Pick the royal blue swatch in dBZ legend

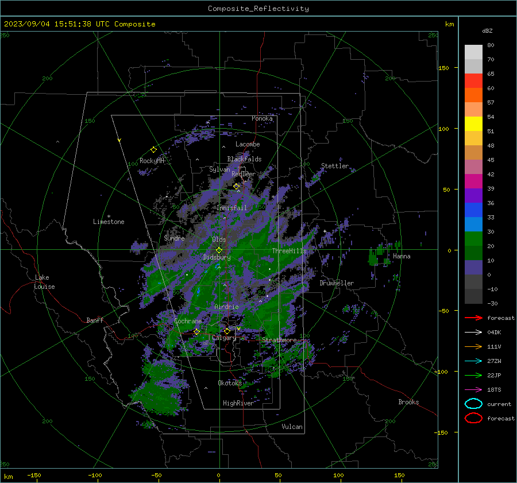[x=473, y=210]
